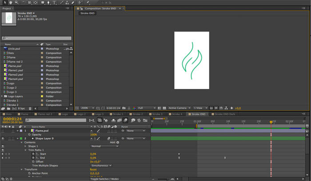Switch to the Flame red 2 timeline tab
The image size is (311, 181).
(44, 114)
